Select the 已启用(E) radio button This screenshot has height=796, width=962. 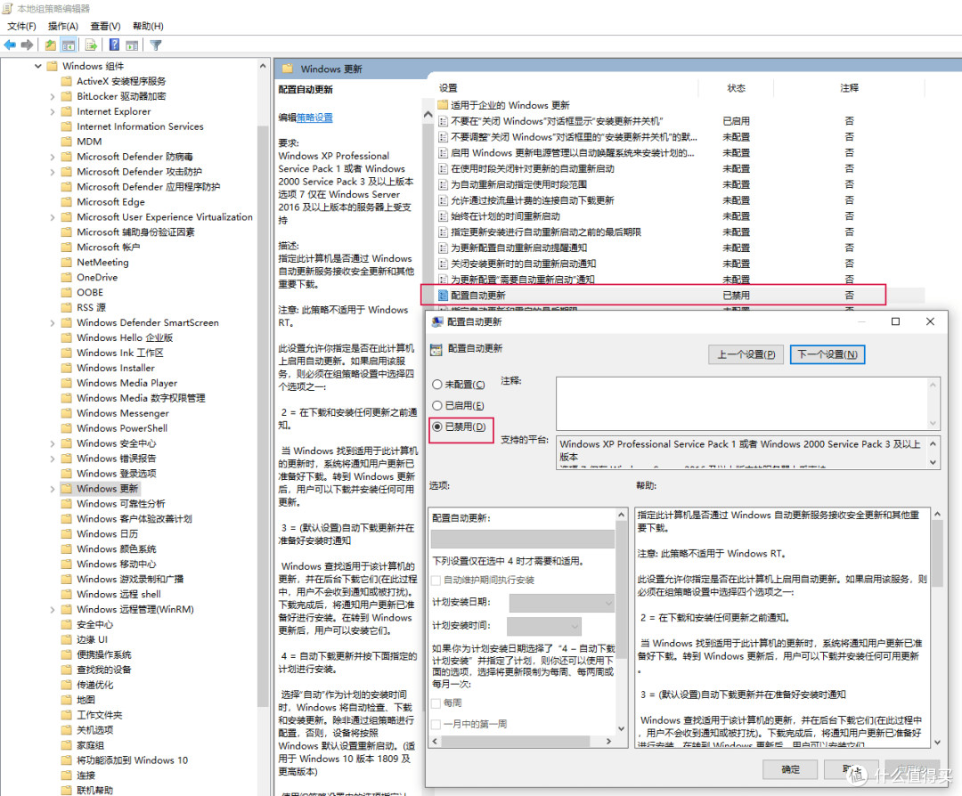click(x=437, y=405)
